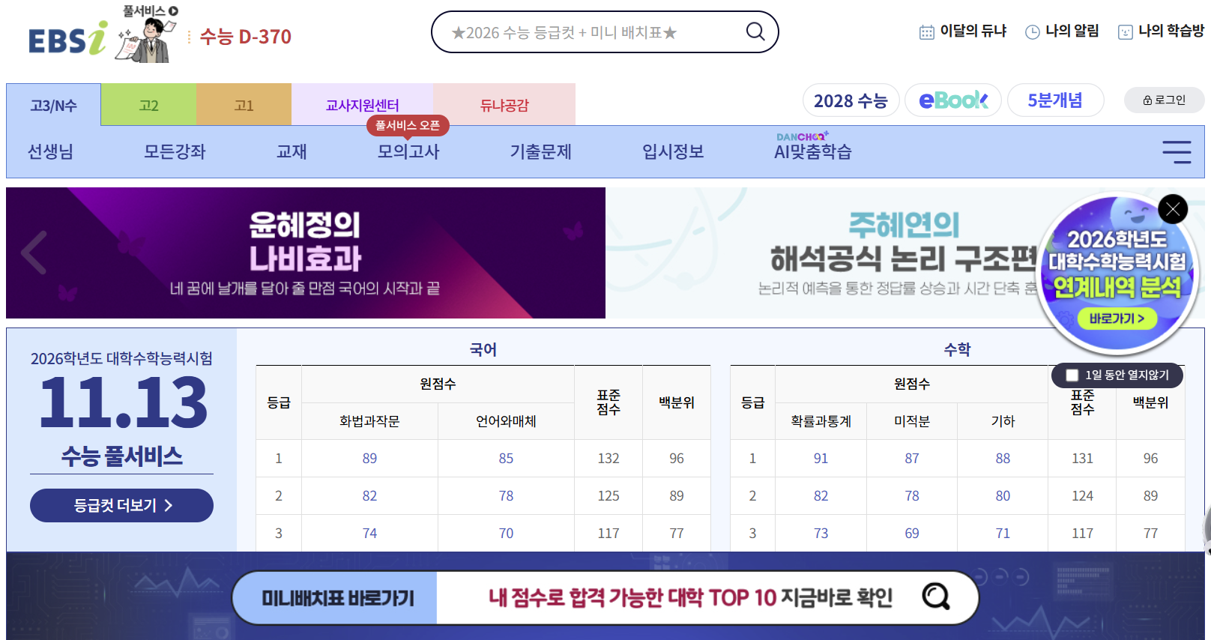Image resolution: width=1211 pixels, height=640 pixels.
Task: Click the eBook button
Action: point(953,100)
